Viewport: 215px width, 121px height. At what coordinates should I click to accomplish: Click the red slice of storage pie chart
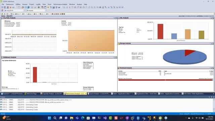[189, 52]
